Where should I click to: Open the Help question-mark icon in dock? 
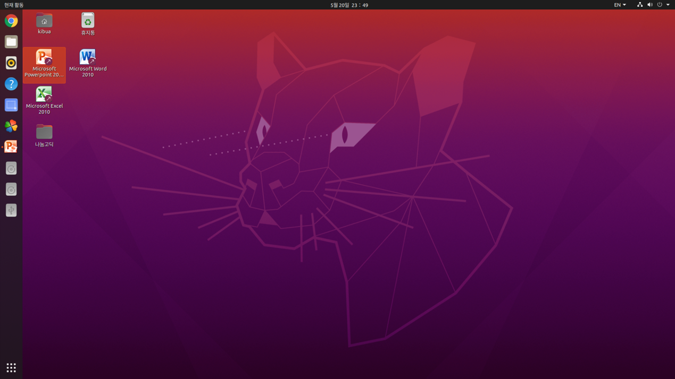click(x=11, y=84)
